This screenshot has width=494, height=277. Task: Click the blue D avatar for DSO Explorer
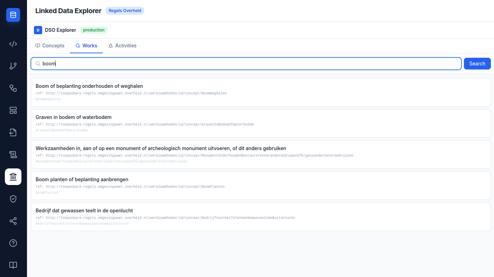(x=38, y=30)
